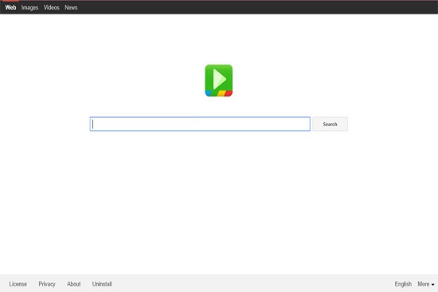Open the Privacy link in footer

(x=47, y=284)
